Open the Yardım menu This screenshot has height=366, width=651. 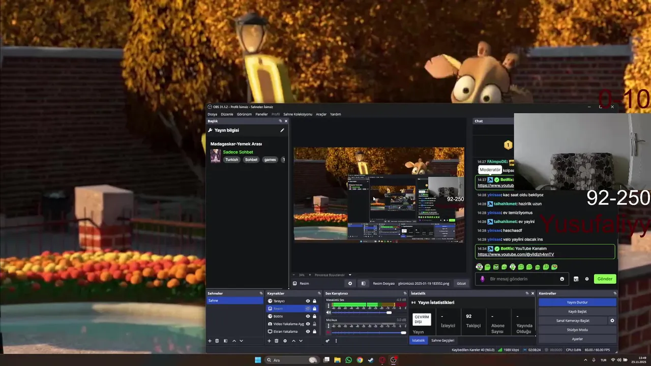pyautogui.click(x=335, y=114)
